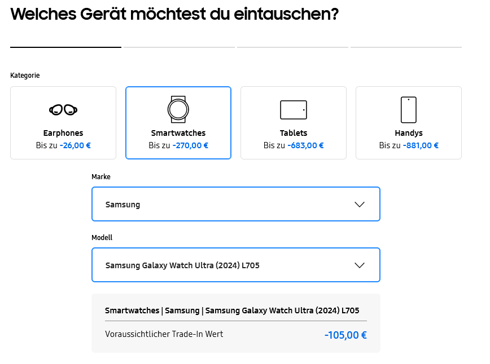Click the -105,00 € estimated trade-in value

tap(345, 335)
